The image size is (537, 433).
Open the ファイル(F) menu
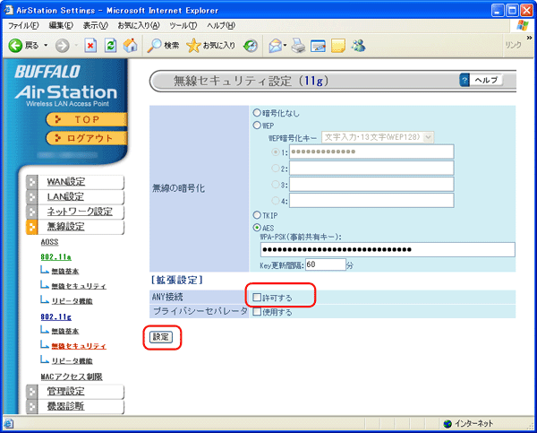point(26,25)
